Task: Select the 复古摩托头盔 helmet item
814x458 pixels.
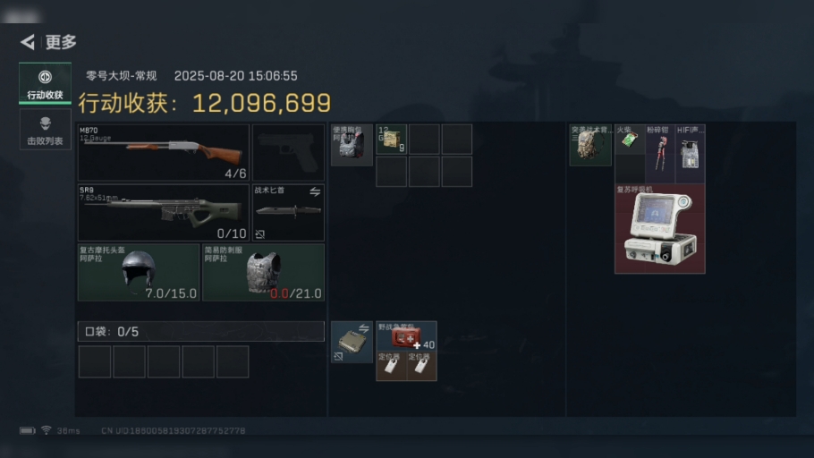Action: coord(139,272)
